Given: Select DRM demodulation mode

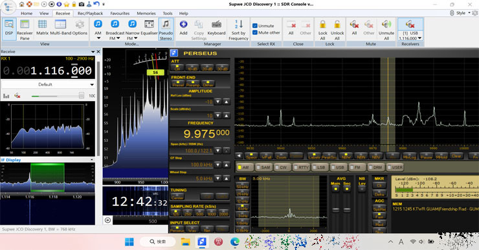Looking at the screenshot, I should tap(375, 167).
